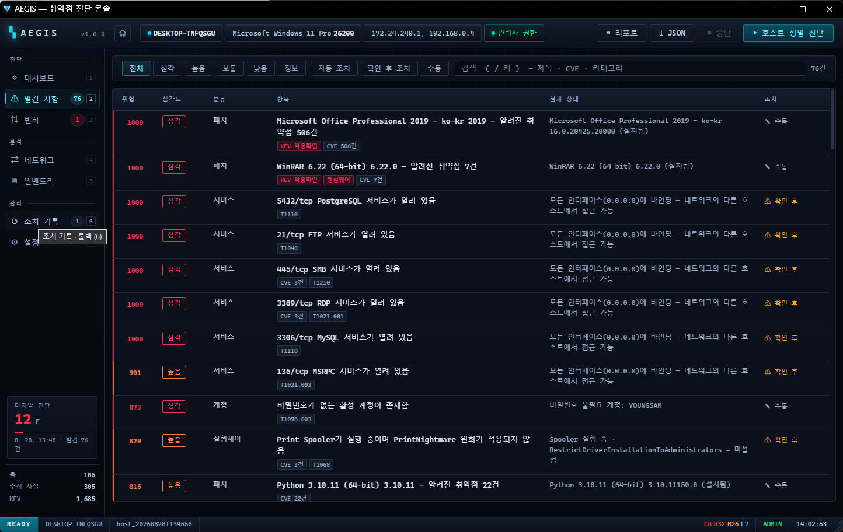The height and width of the screenshot is (532, 843).
Task: Open 비밀번호가 없는 활성 계정 finding
Action: coord(471,412)
